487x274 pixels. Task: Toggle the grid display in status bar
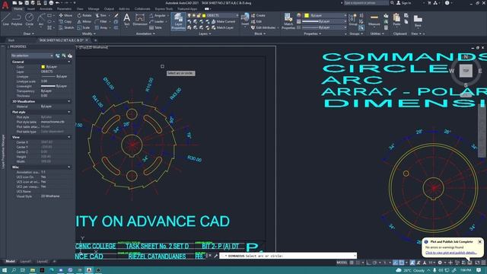(x=352, y=263)
